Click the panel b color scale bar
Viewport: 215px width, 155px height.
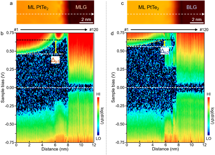click(98, 116)
